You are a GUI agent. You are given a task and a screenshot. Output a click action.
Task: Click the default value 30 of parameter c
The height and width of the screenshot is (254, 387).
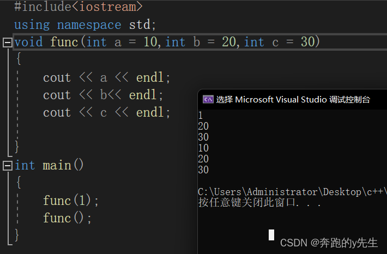tap(307, 42)
